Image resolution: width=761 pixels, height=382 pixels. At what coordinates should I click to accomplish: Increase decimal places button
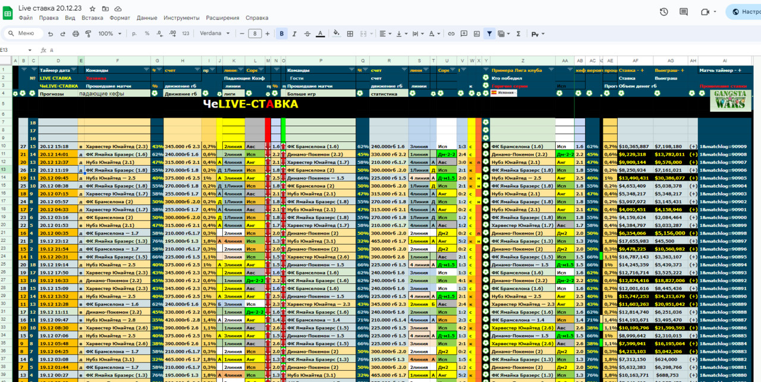click(x=172, y=34)
